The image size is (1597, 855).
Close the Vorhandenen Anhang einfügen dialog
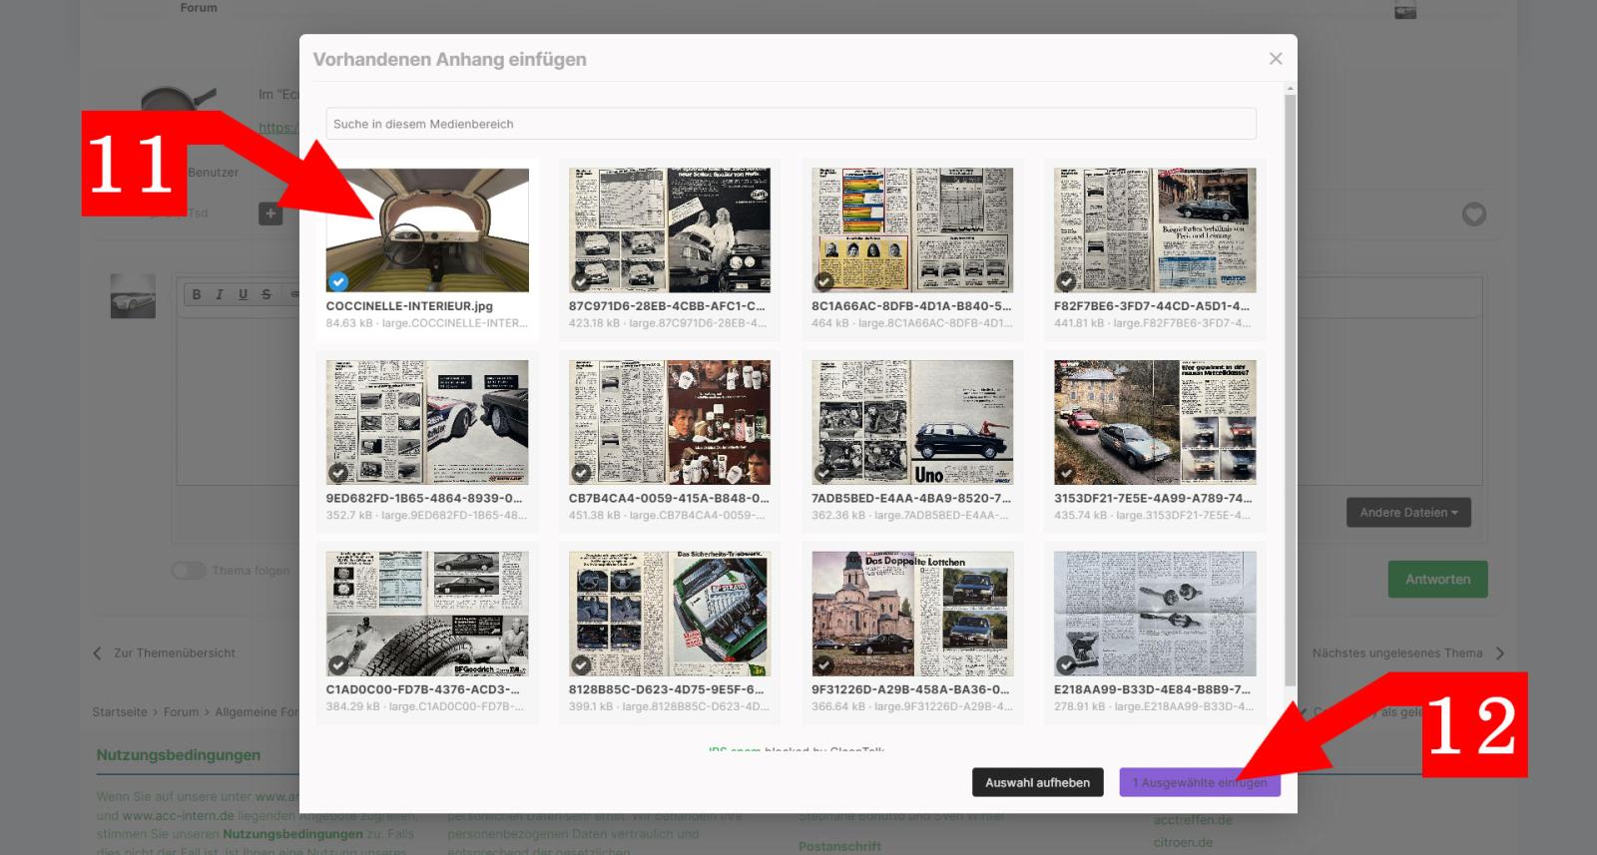pyautogui.click(x=1276, y=59)
